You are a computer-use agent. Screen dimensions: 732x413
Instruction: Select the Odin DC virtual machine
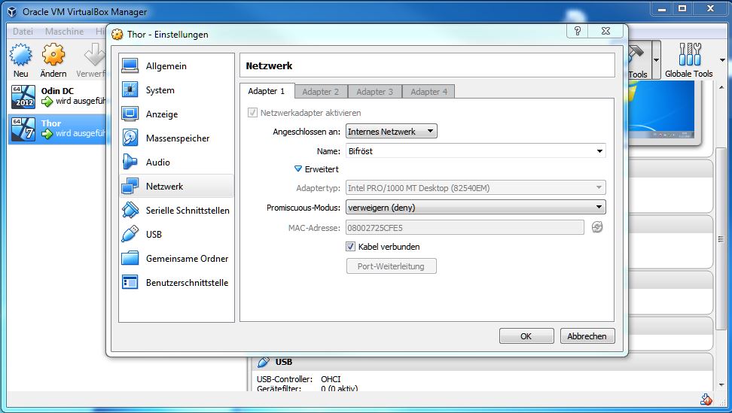[x=57, y=96]
